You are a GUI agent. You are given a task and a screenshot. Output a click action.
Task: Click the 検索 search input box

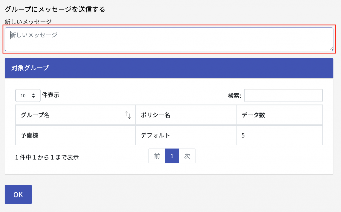tap(283, 95)
